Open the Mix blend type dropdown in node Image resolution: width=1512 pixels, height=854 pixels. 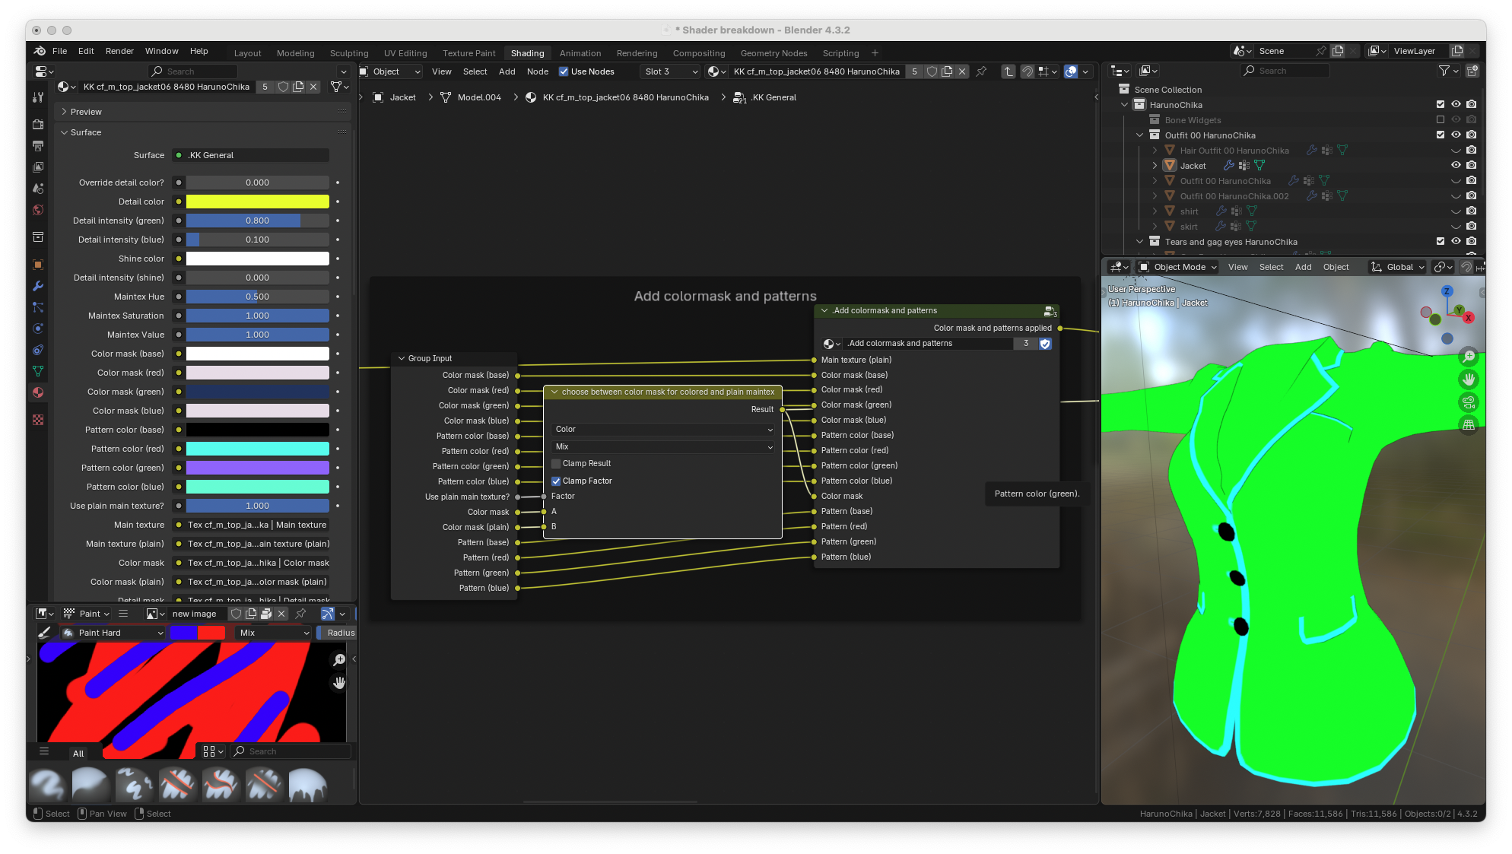pyautogui.click(x=663, y=446)
